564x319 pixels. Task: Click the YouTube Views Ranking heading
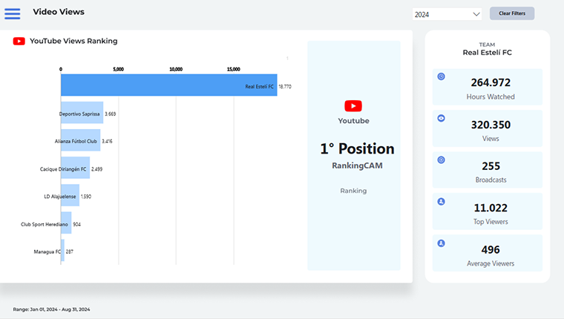click(x=73, y=41)
